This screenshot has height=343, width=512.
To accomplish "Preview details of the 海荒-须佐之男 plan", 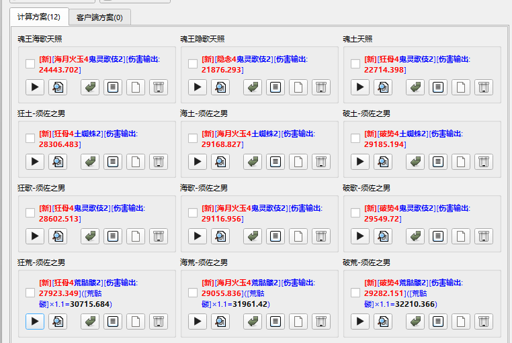I will click(x=220, y=322).
